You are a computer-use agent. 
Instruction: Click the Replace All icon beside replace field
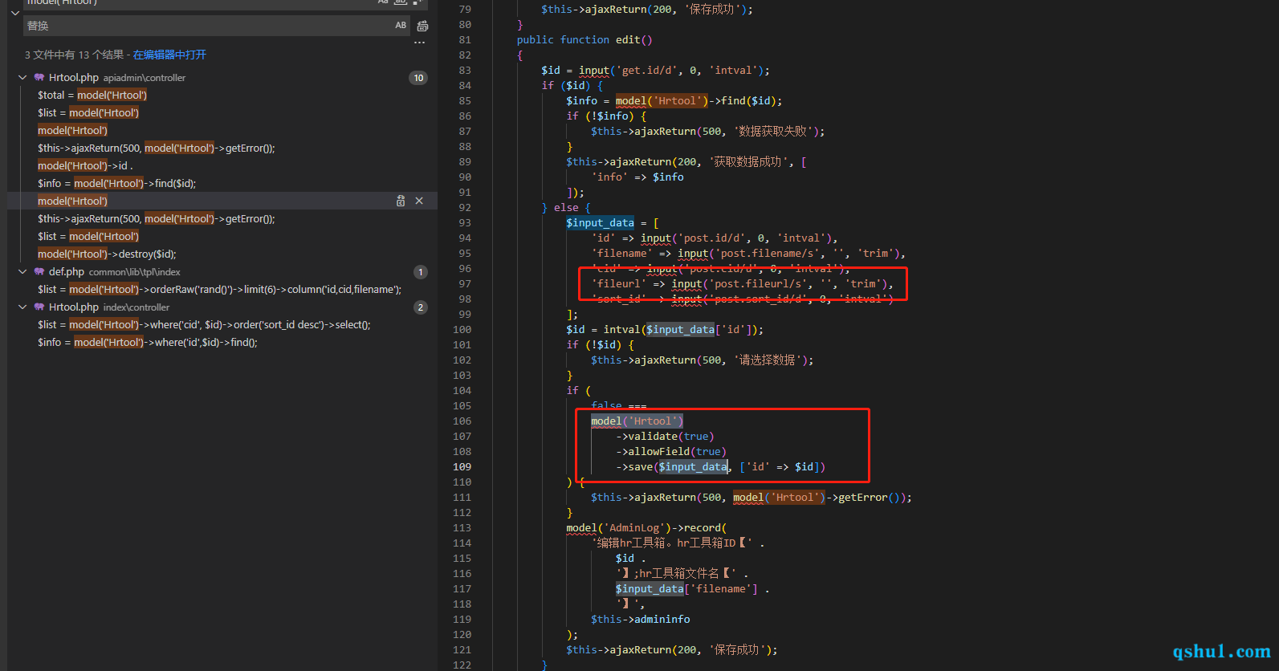422,26
